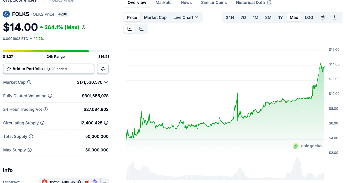Select the Price chart toggle
344x183 pixels.
click(132, 18)
